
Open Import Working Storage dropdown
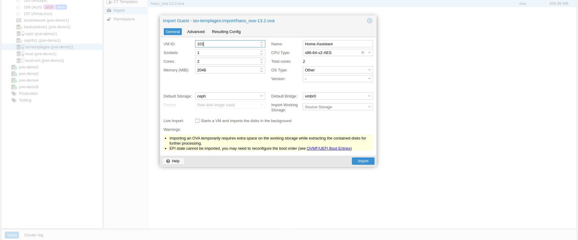369,107
